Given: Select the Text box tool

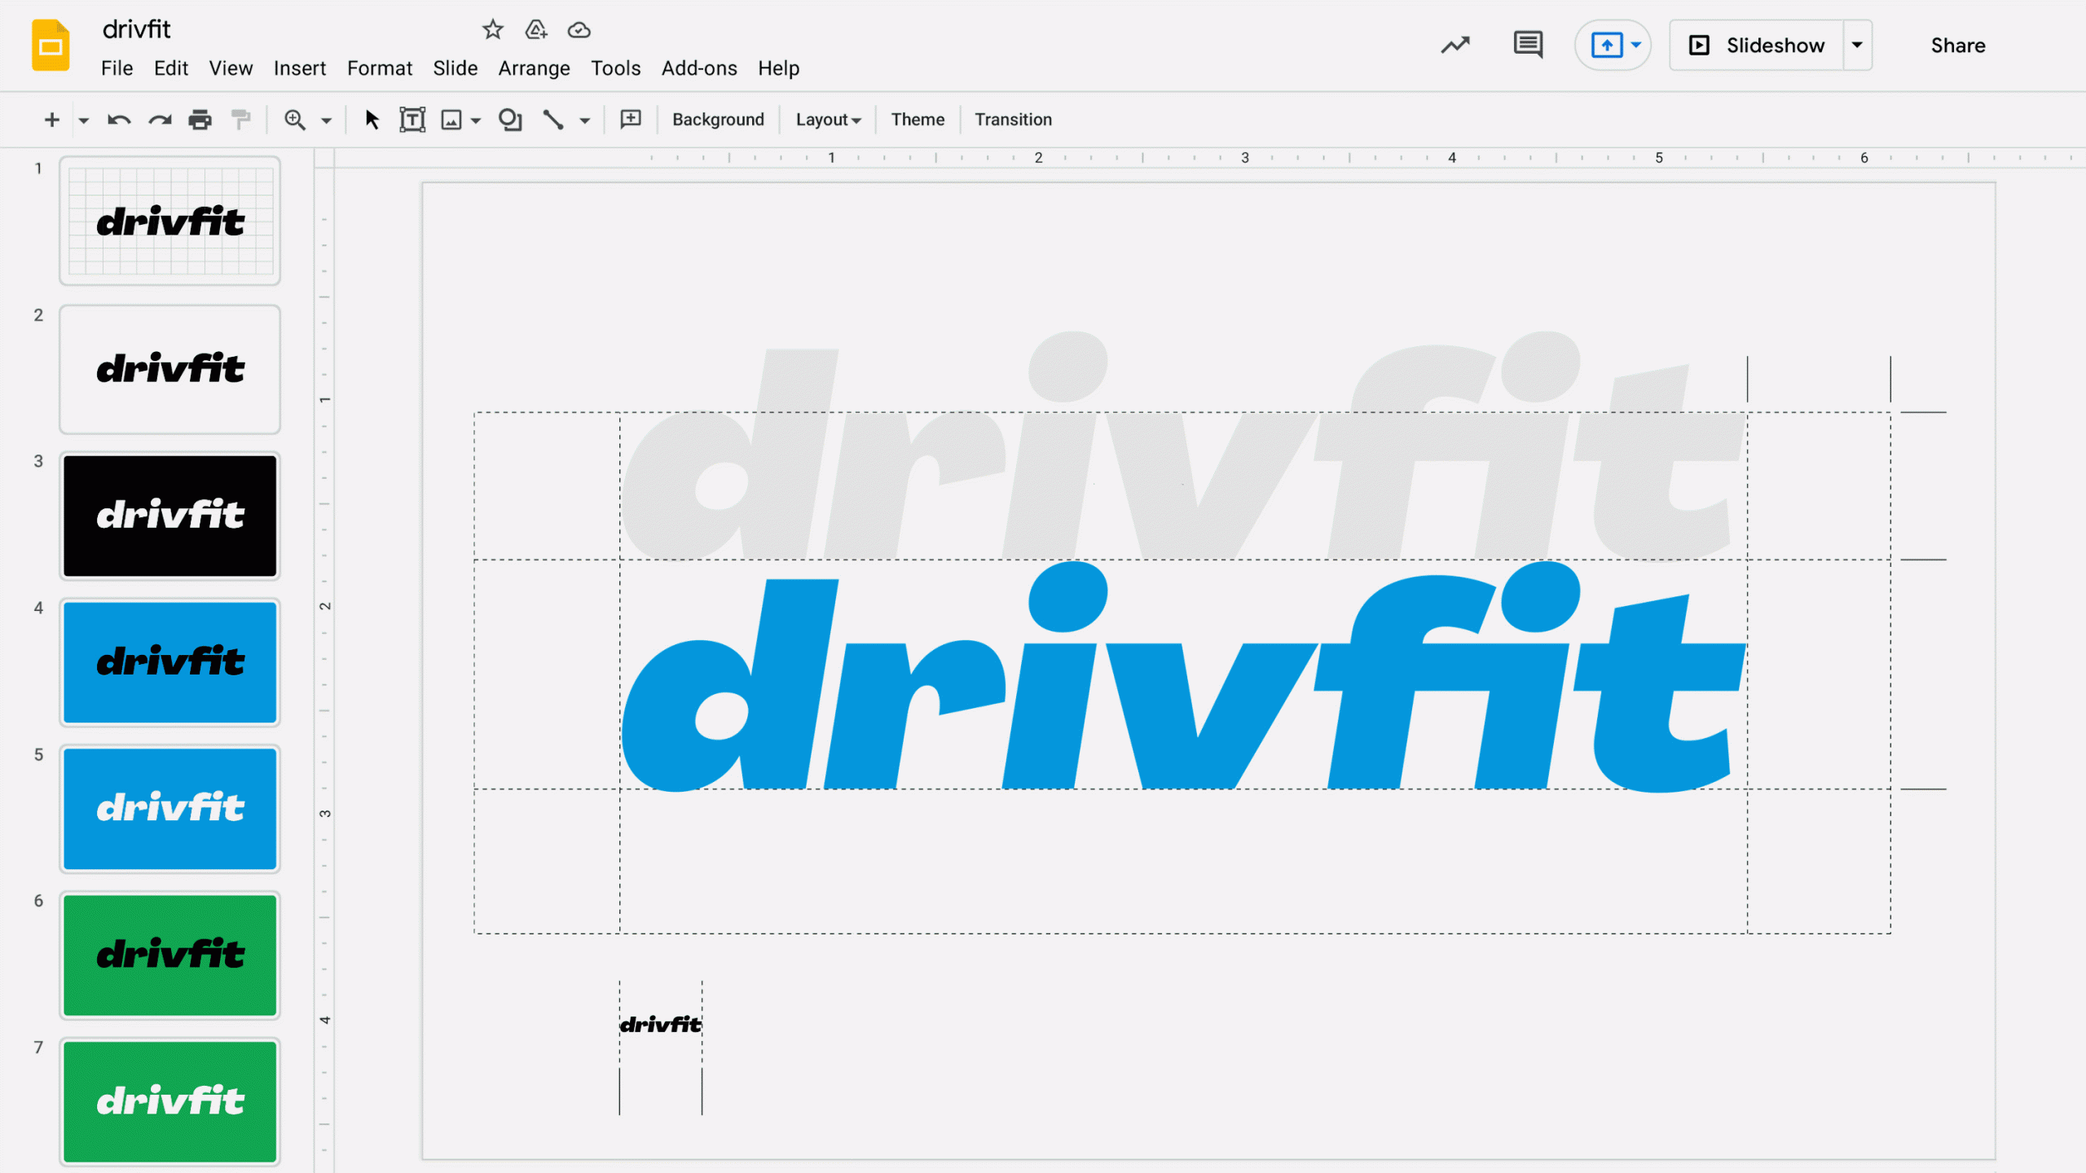Looking at the screenshot, I should [413, 119].
